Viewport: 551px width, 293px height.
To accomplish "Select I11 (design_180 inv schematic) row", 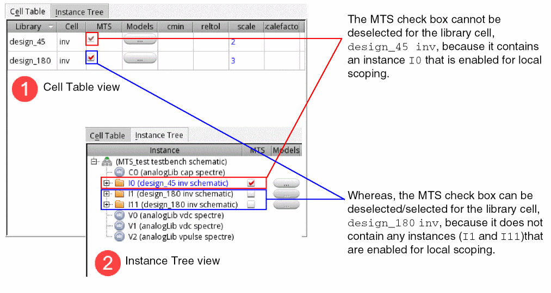I will click(x=183, y=205).
